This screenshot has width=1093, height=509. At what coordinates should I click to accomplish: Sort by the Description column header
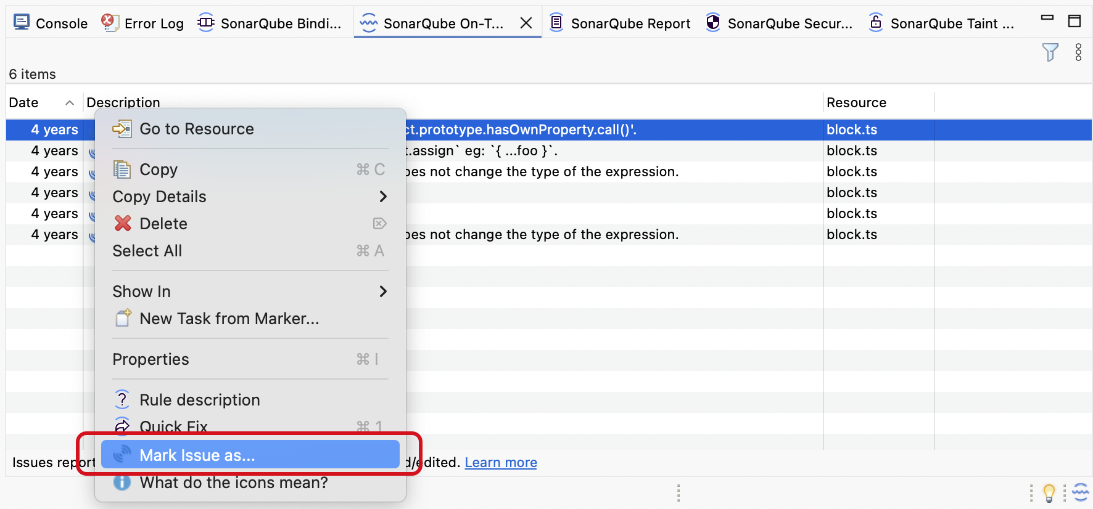coord(123,102)
